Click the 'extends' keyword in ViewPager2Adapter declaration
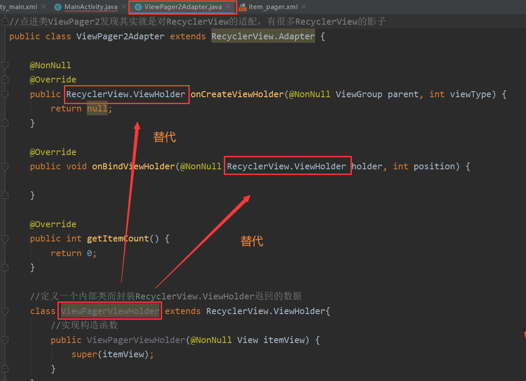 click(x=188, y=36)
